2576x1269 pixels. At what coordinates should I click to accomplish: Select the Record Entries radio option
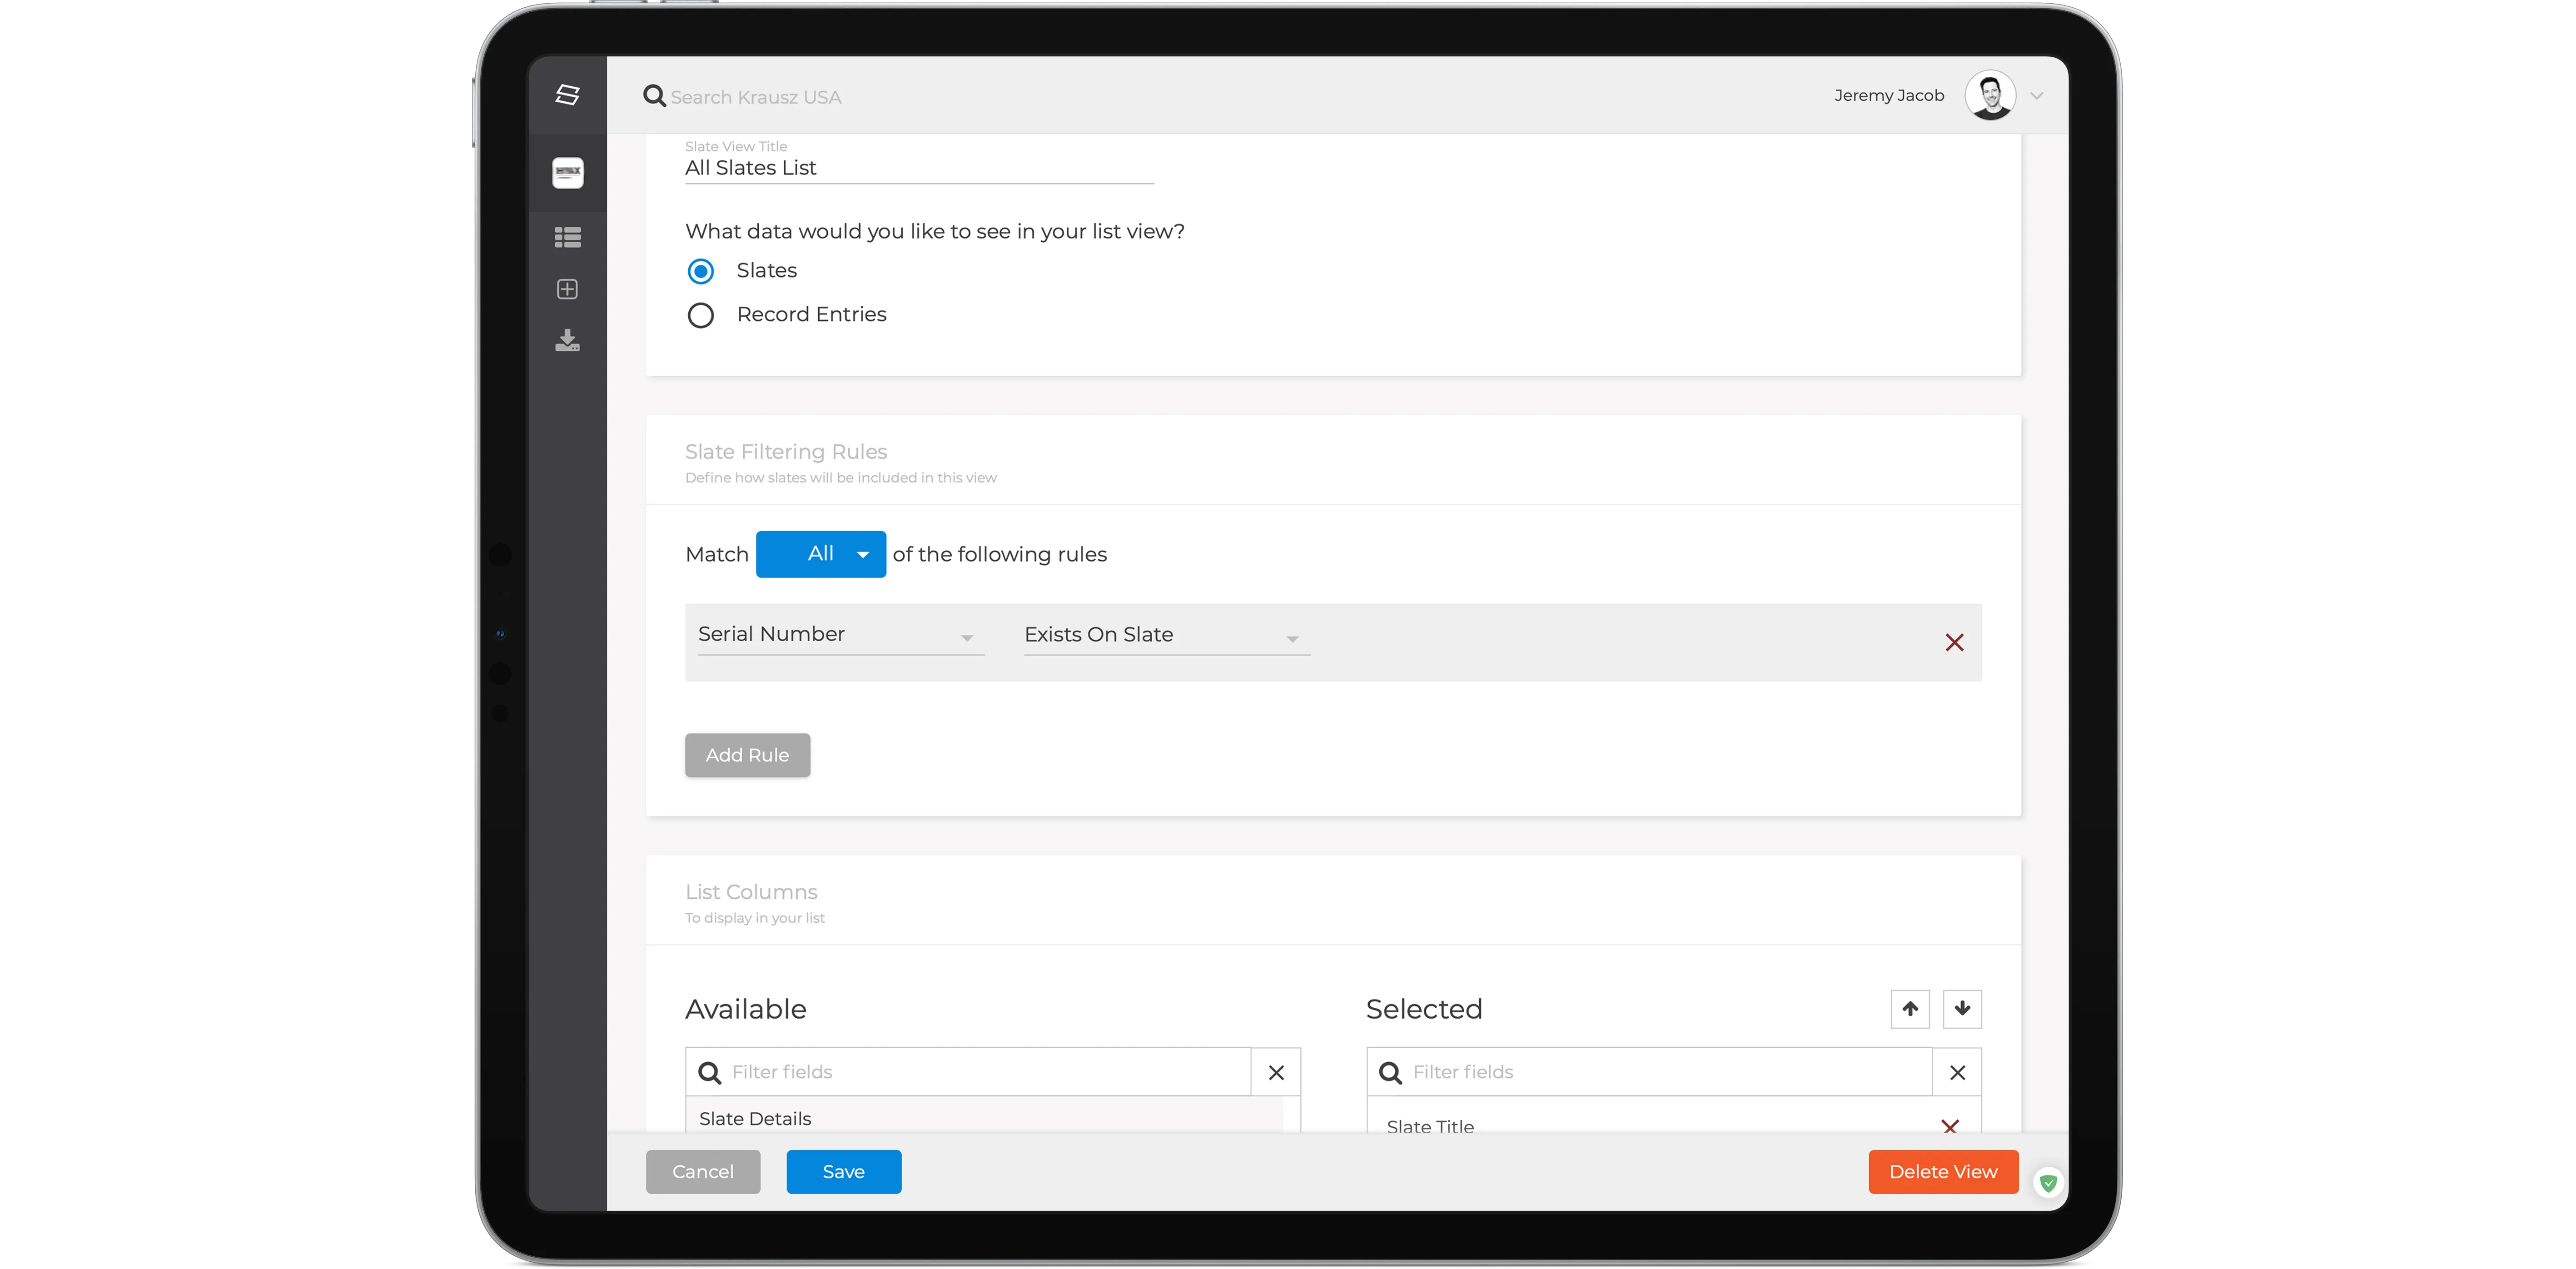point(701,315)
